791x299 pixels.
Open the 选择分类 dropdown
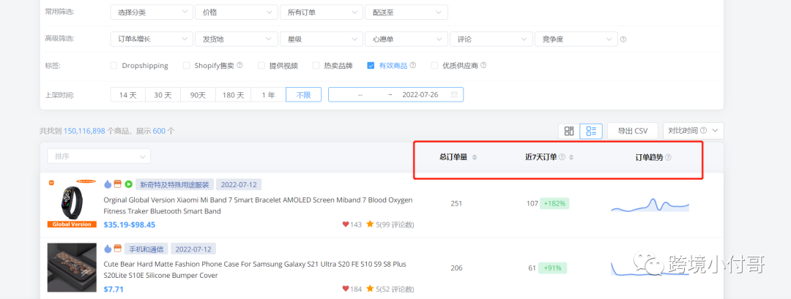point(152,12)
